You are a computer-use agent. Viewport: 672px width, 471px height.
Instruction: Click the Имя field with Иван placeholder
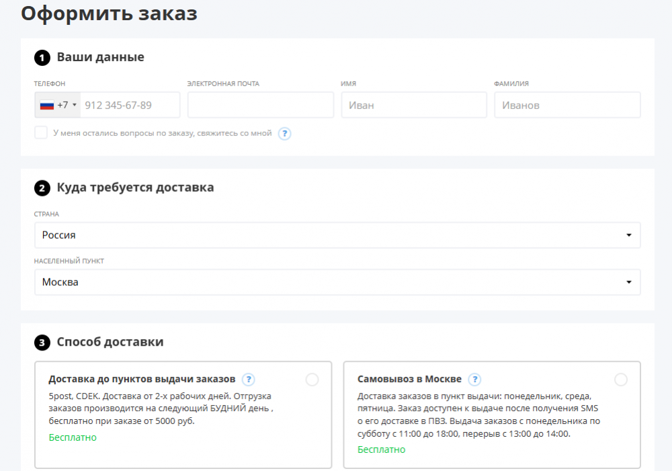point(413,106)
